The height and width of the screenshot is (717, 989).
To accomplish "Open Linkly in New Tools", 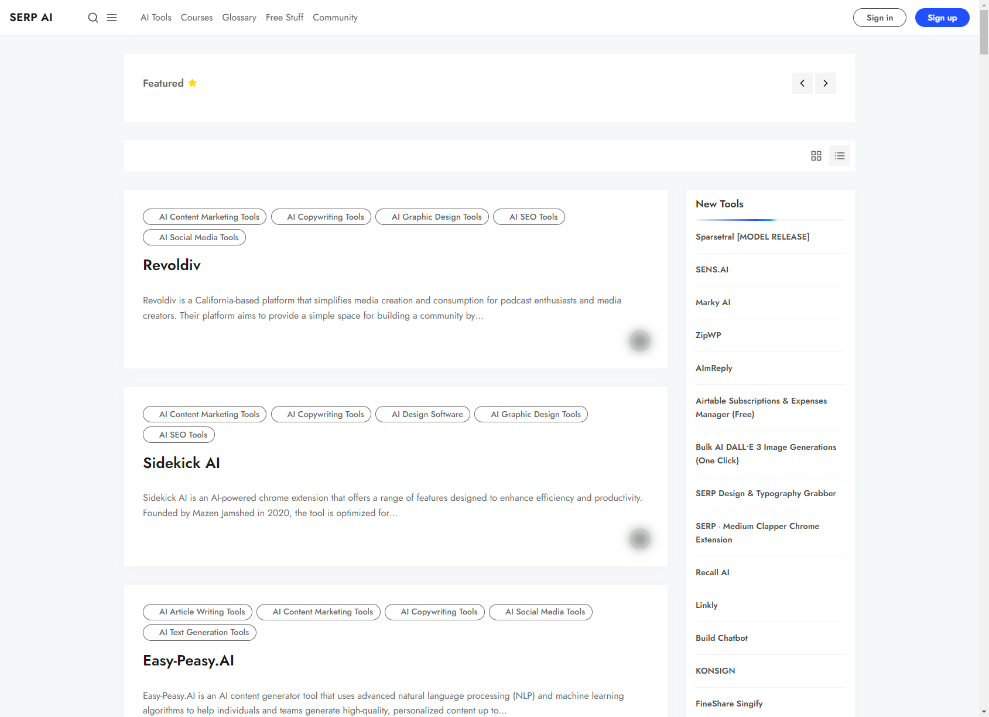I will click(x=707, y=605).
